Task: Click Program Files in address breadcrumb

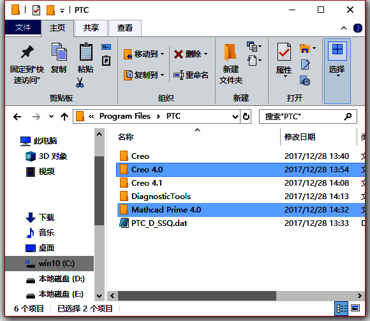Action: [x=125, y=116]
